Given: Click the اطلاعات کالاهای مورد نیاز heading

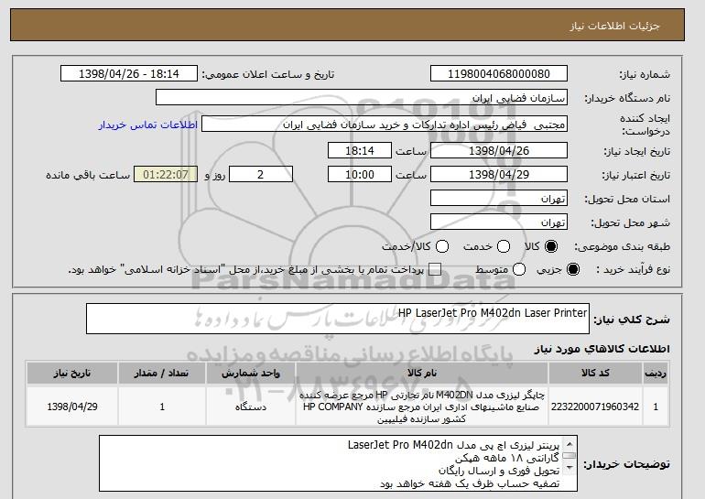Looking at the screenshot, I should coord(602,349).
